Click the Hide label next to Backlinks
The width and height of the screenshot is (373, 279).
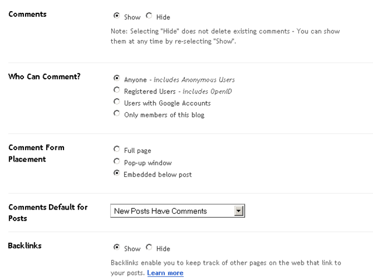[163, 249]
